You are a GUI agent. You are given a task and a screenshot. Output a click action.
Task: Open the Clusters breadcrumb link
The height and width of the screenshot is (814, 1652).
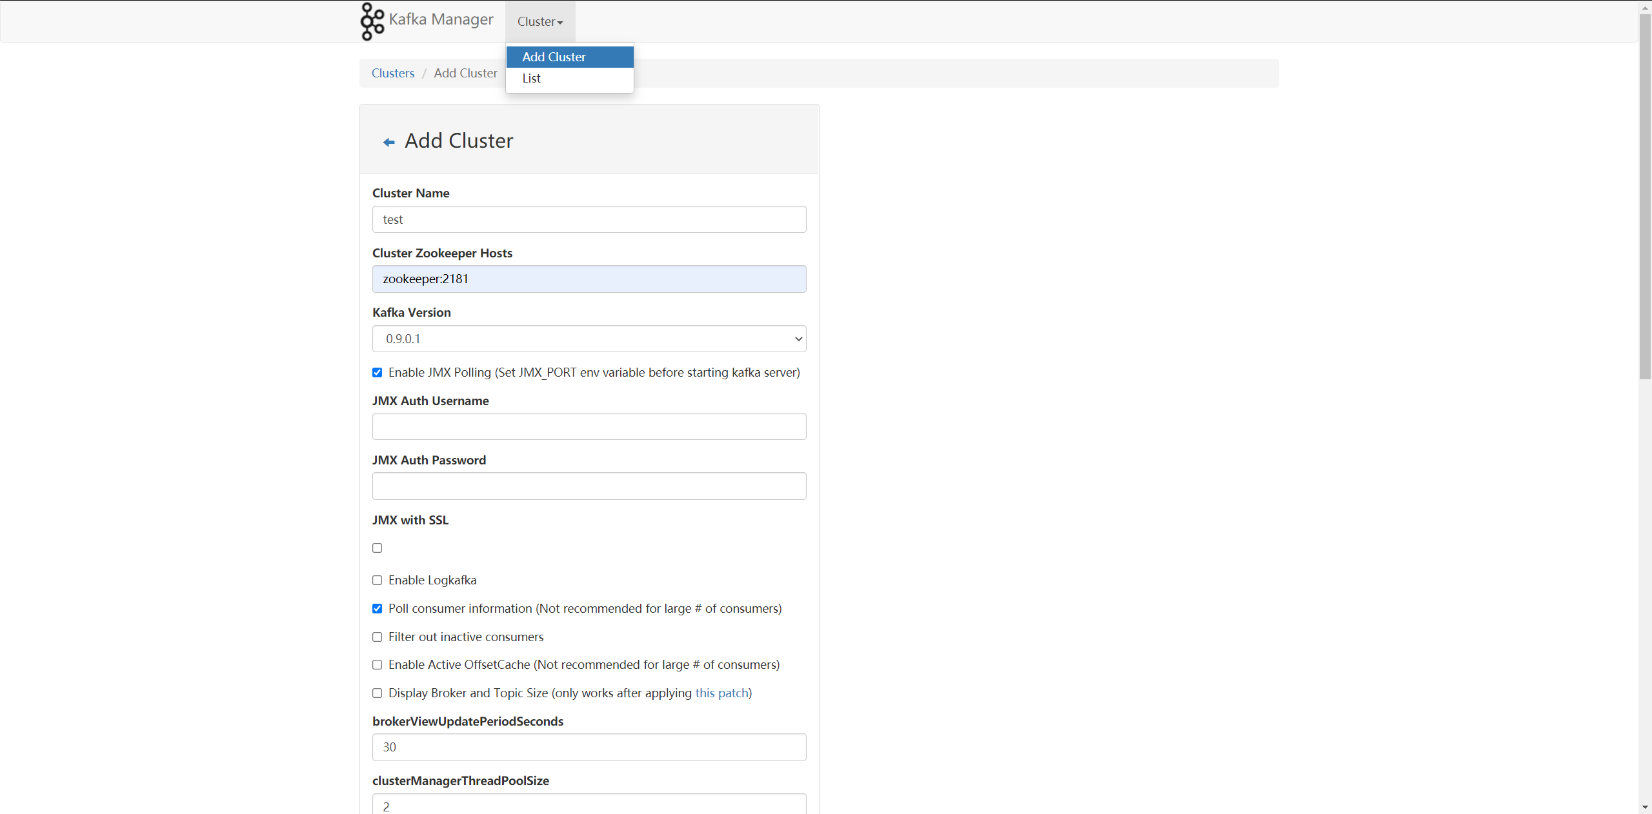[392, 73]
